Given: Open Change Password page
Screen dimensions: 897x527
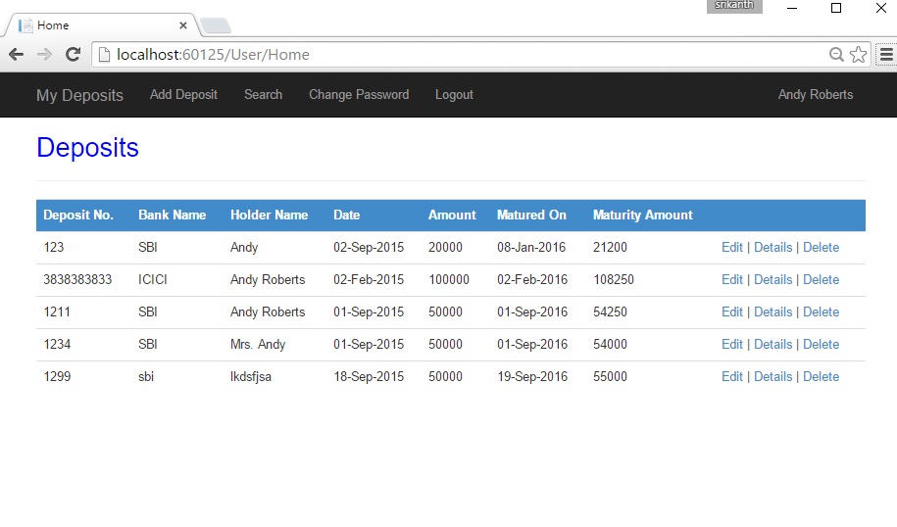Looking at the screenshot, I should pyautogui.click(x=359, y=94).
